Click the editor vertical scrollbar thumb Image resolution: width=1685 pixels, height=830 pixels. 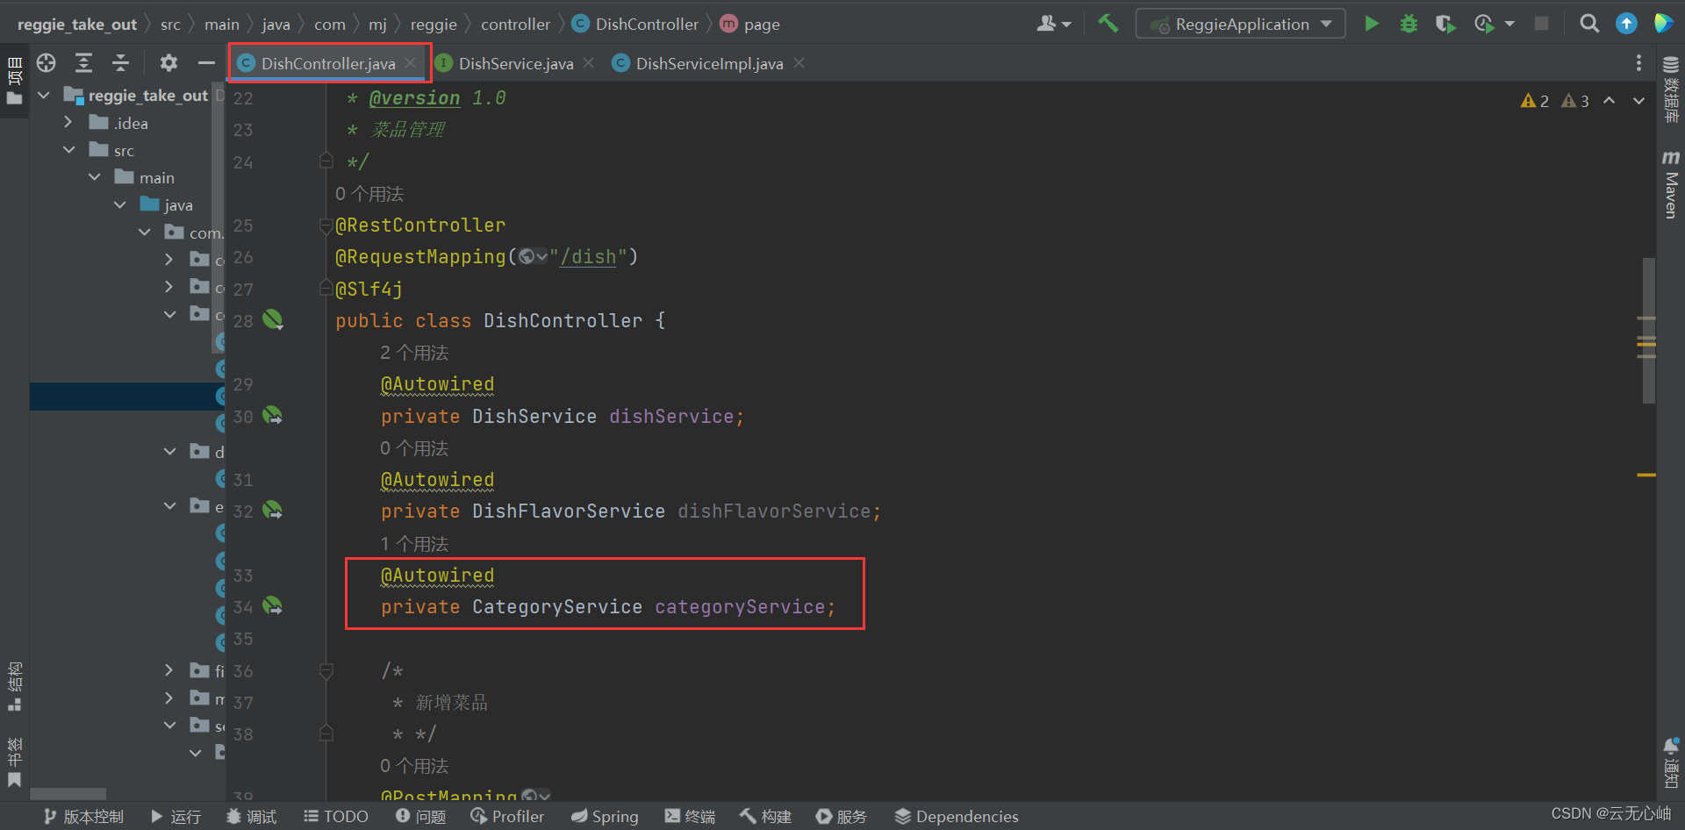pyautogui.click(x=1648, y=330)
